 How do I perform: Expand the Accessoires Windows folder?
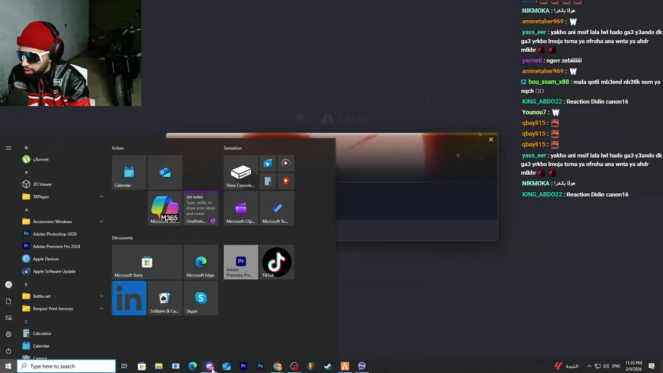[63, 222]
